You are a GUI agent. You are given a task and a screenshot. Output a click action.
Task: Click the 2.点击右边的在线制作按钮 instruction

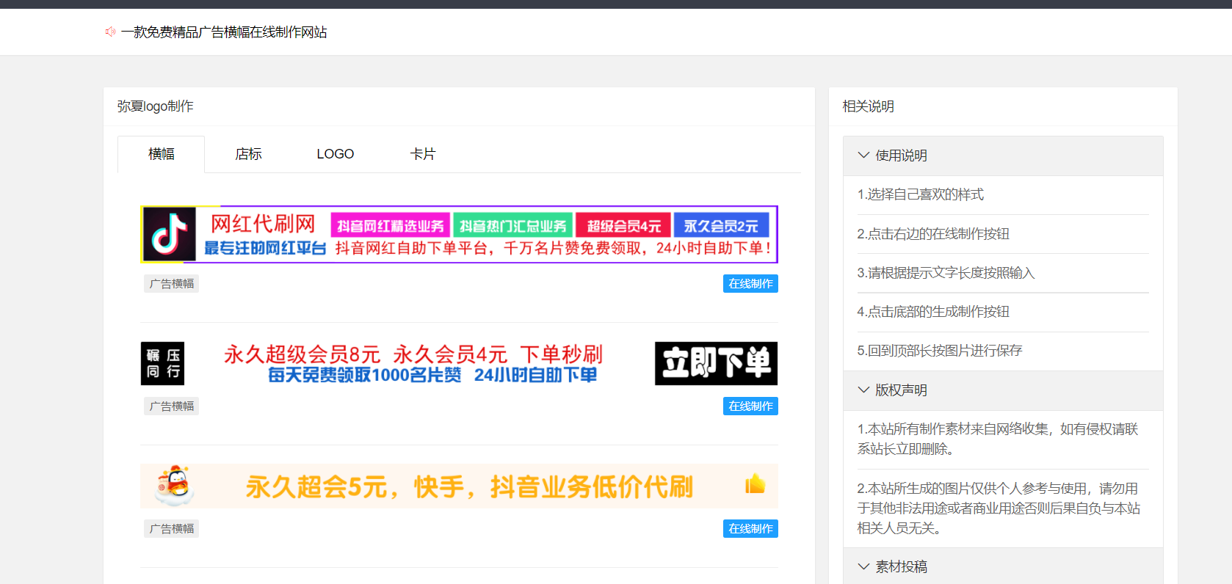click(933, 234)
